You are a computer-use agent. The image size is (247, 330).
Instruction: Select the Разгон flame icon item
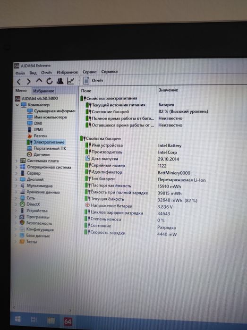click(30, 136)
